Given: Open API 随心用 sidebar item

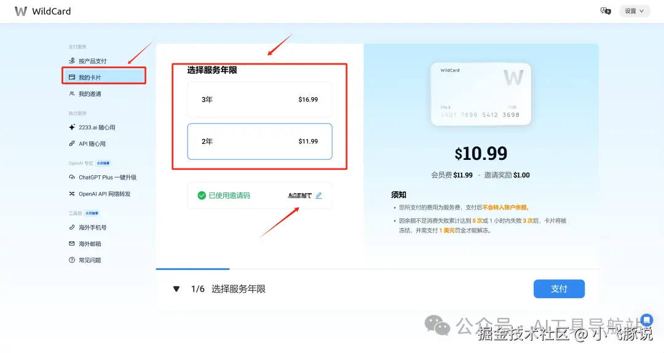Looking at the screenshot, I should pyautogui.click(x=92, y=144).
